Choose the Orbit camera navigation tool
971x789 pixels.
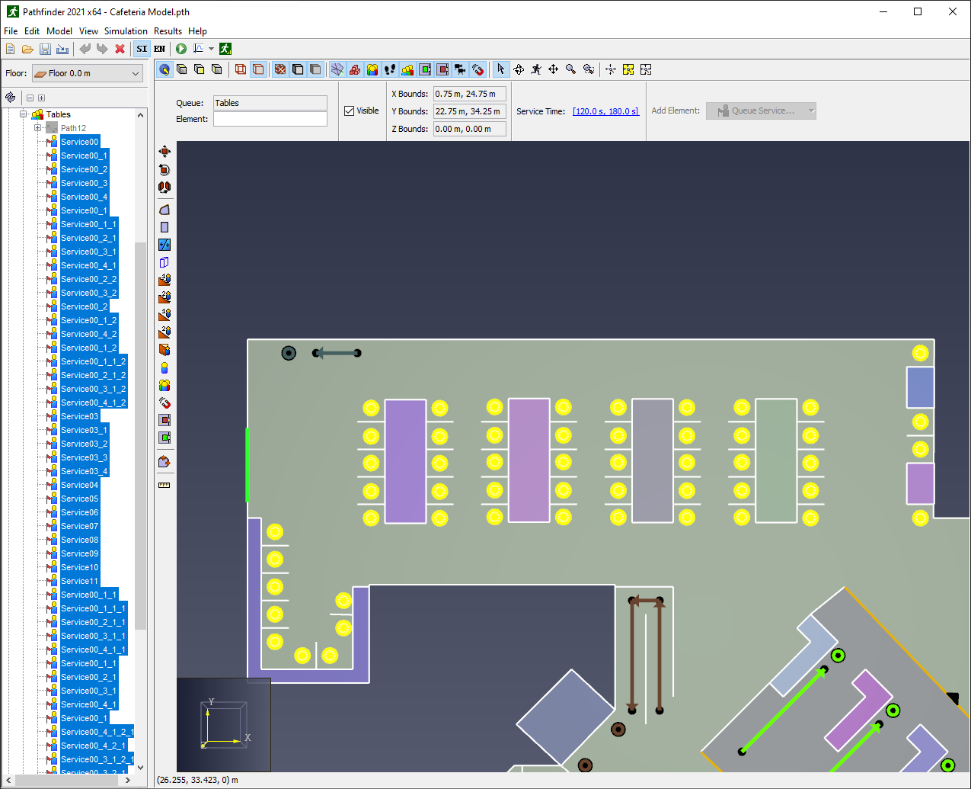[519, 69]
